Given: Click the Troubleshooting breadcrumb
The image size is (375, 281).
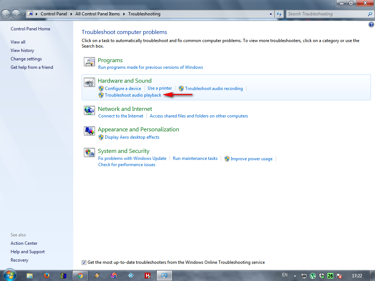Looking at the screenshot, I should (144, 14).
